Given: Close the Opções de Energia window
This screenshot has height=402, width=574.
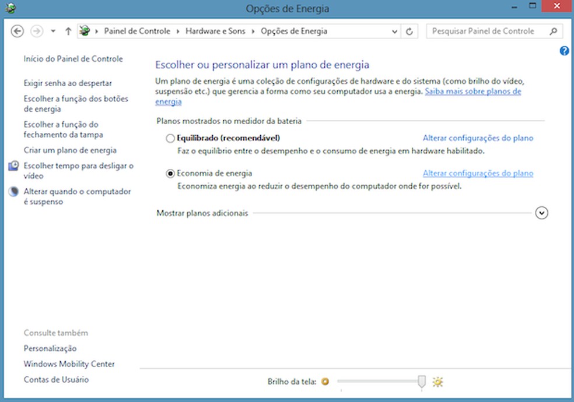Looking at the screenshot, I should tap(556, 6).
